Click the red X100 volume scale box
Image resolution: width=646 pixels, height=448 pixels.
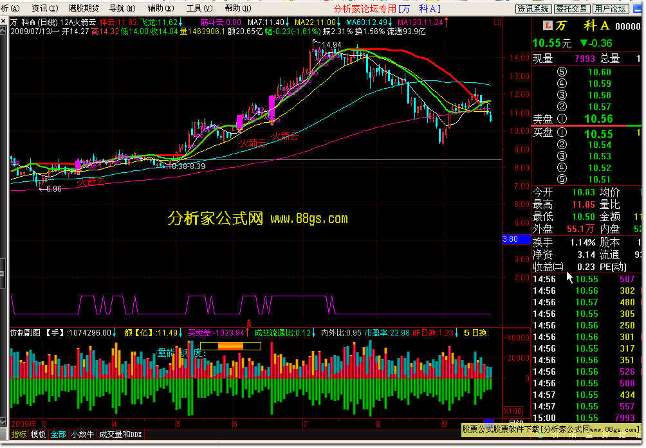(513, 411)
